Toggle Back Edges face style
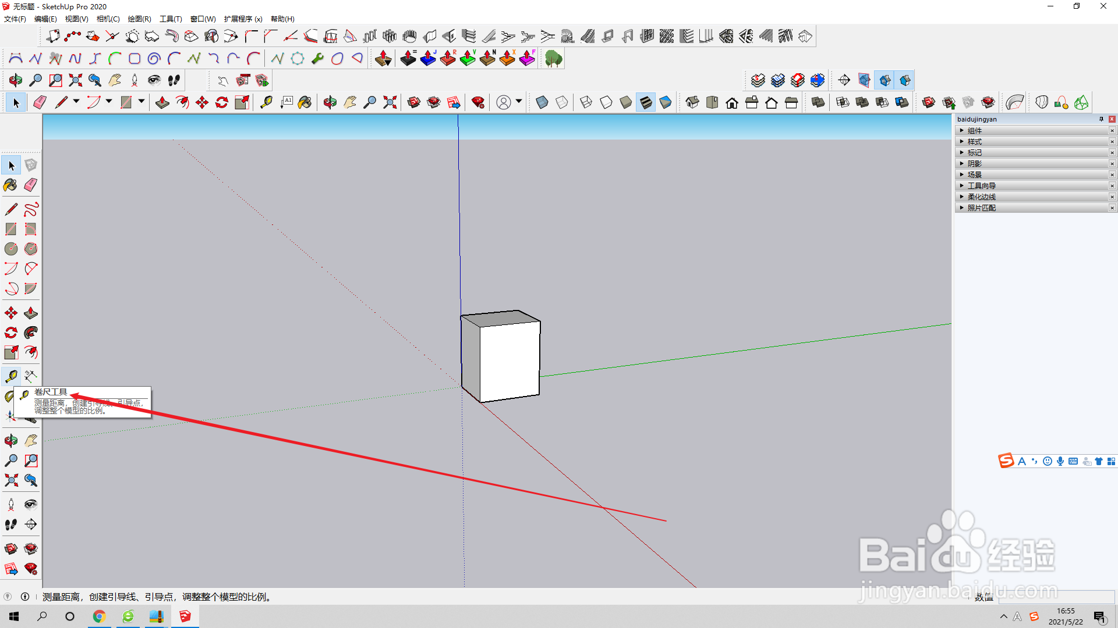 pos(562,102)
